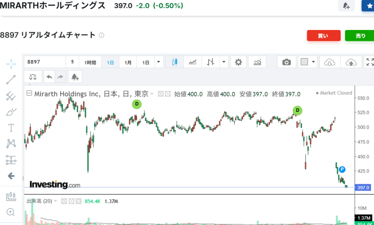Open chart settings gear

[238, 62]
